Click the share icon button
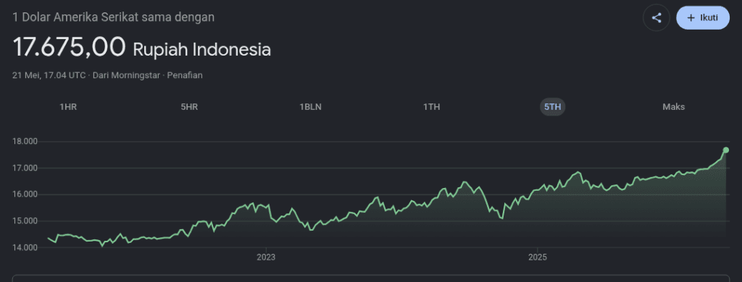This screenshot has width=742, height=282. pos(656,18)
